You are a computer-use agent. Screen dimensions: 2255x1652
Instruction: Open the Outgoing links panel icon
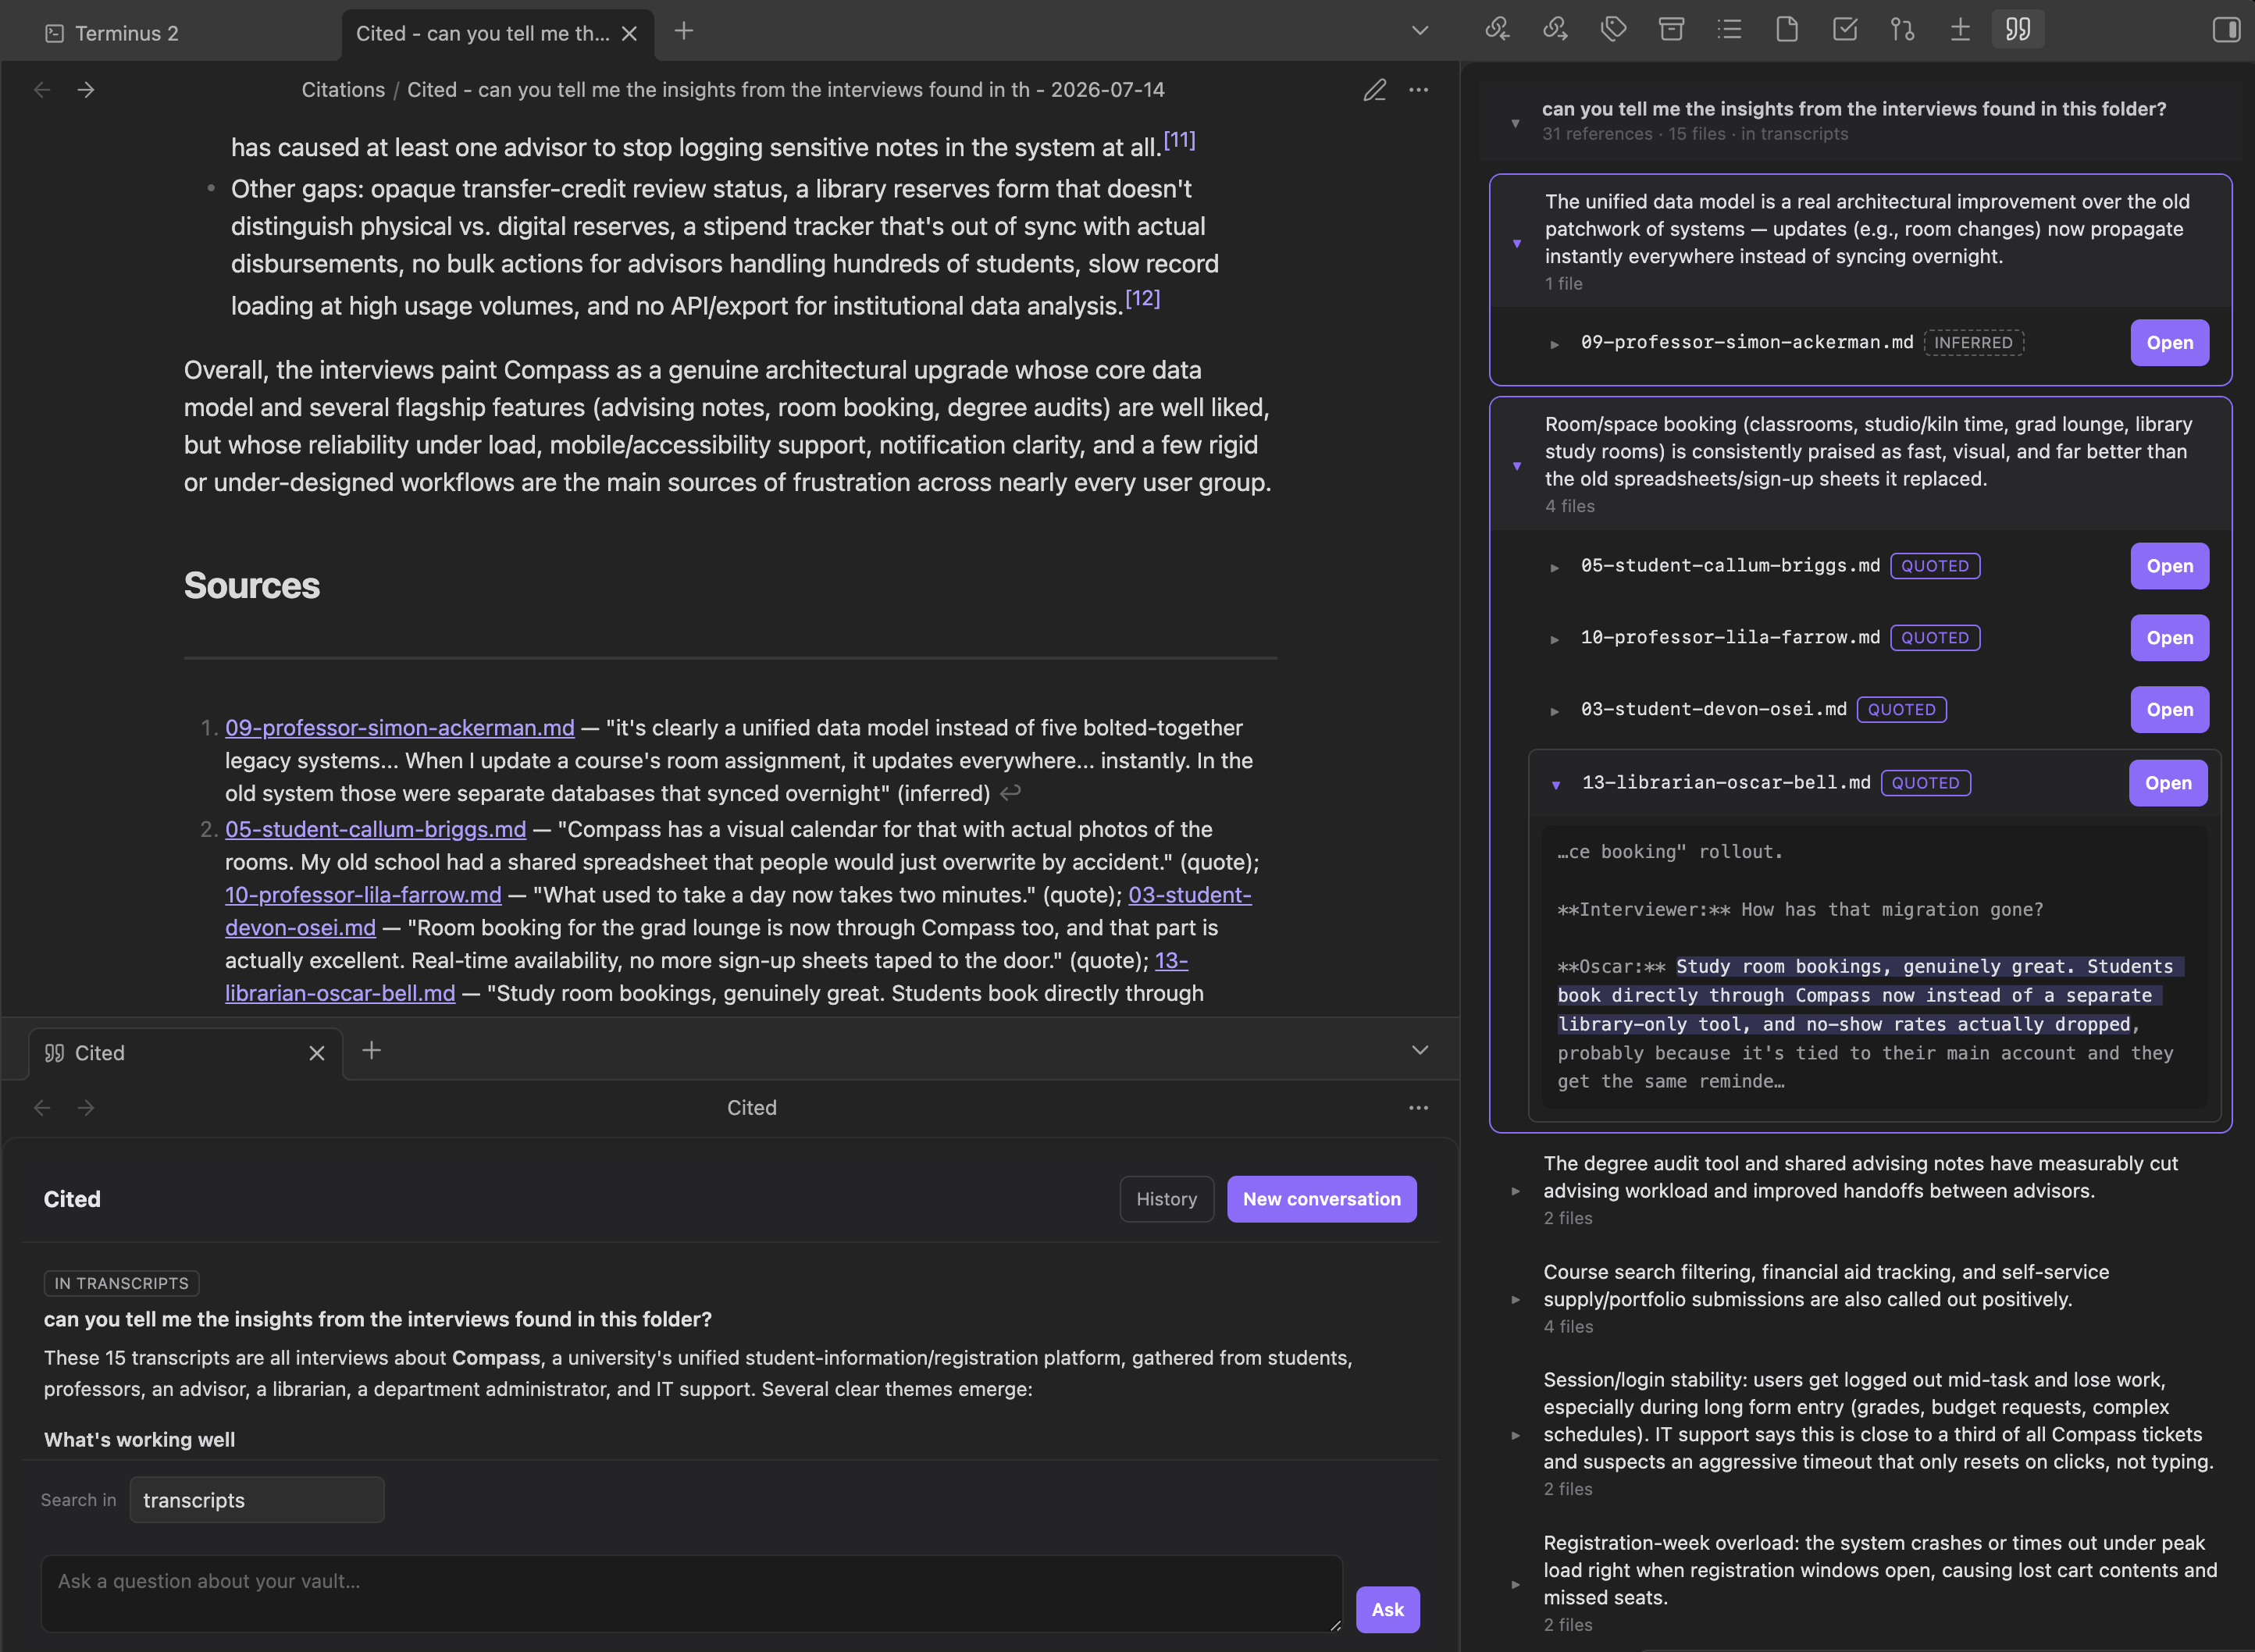pos(1555,29)
